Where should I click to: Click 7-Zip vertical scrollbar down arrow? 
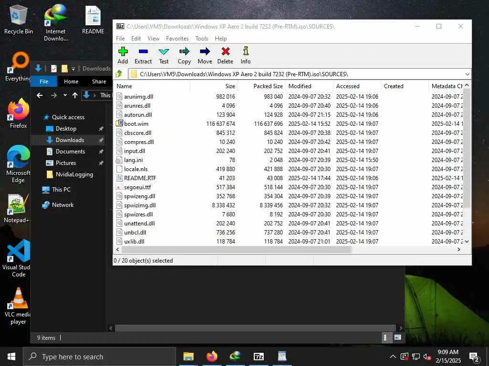click(x=467, y=242)
